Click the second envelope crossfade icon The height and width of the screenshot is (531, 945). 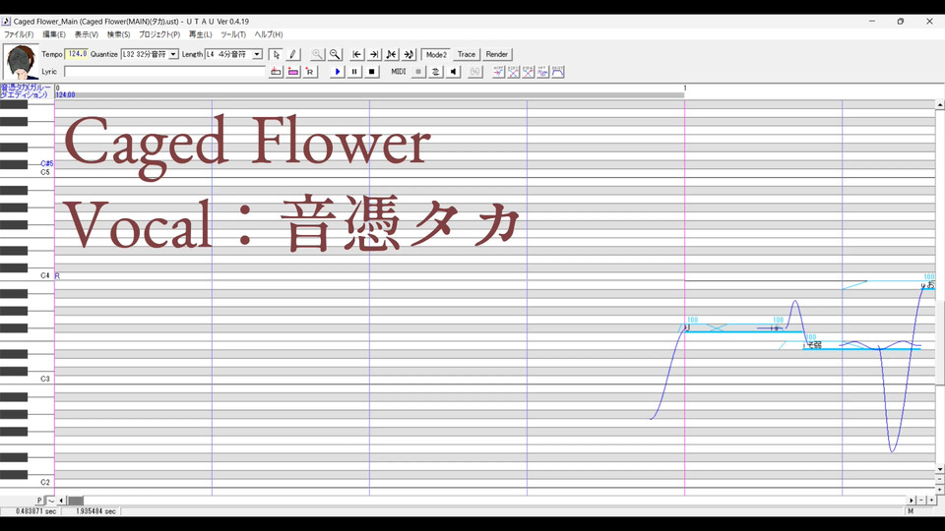[x=514, y=72]
